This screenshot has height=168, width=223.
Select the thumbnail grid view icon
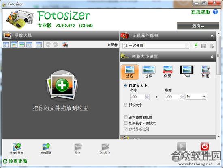(x=14, y=45)
